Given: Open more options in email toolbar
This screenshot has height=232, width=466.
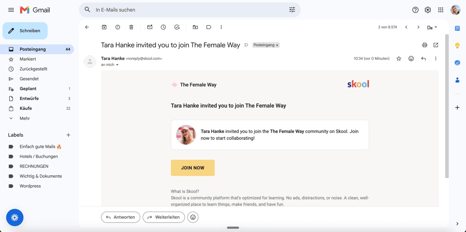Looking at the screenshot, I should 221,27.
